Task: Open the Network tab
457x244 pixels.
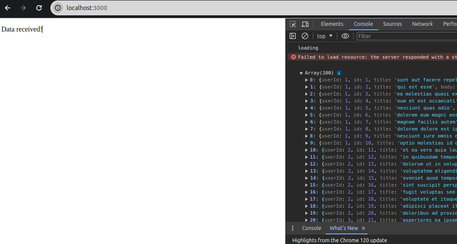Action: [422, 24]
